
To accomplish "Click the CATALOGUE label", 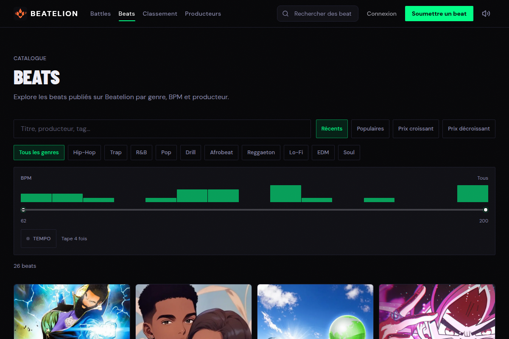I will pos(30,58).
